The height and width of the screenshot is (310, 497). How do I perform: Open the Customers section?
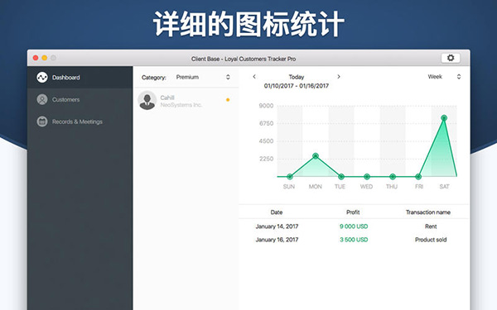(80, 99)
